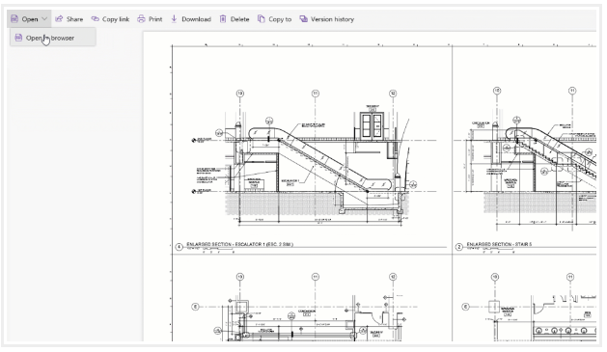Click the Copy link chain icon
Viewport: 607px width, 352px height.
(95, 18)
